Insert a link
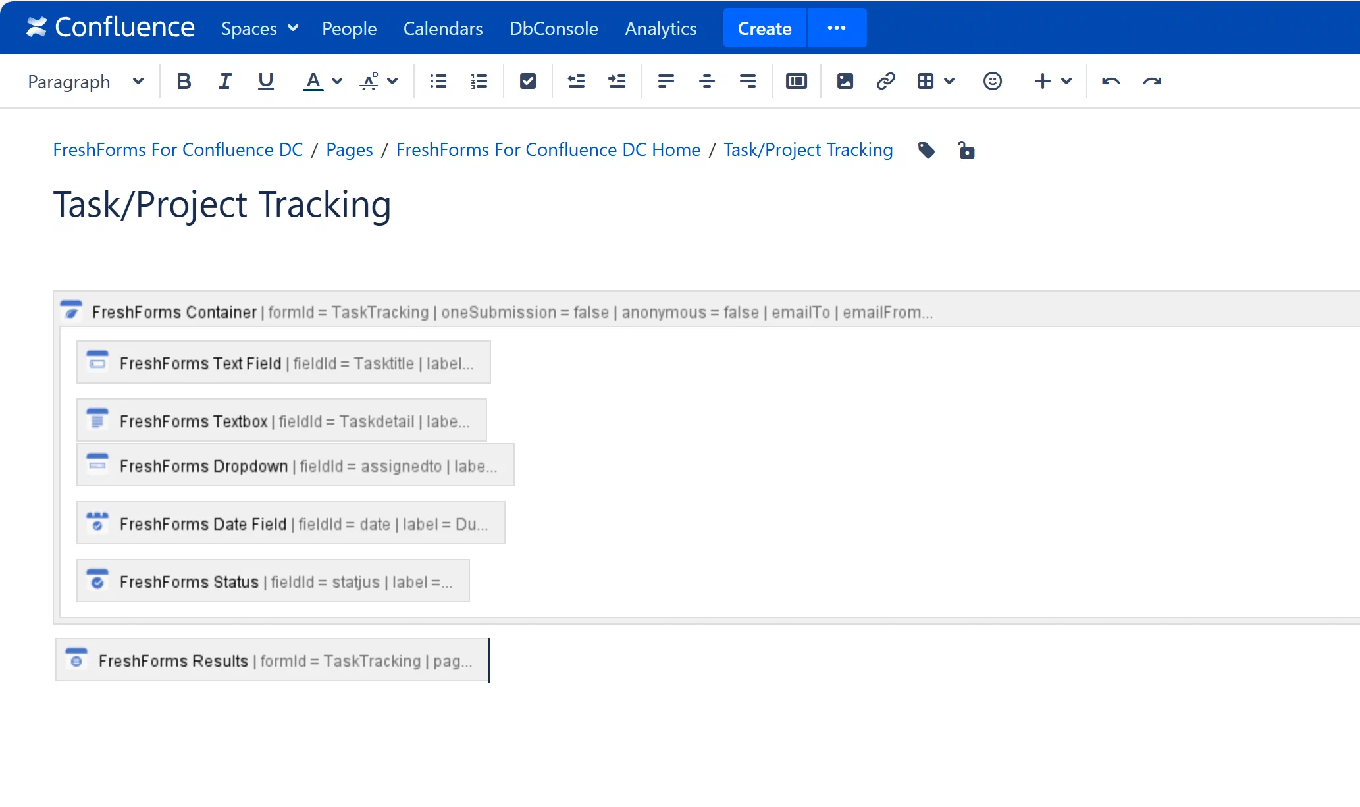 885,81
